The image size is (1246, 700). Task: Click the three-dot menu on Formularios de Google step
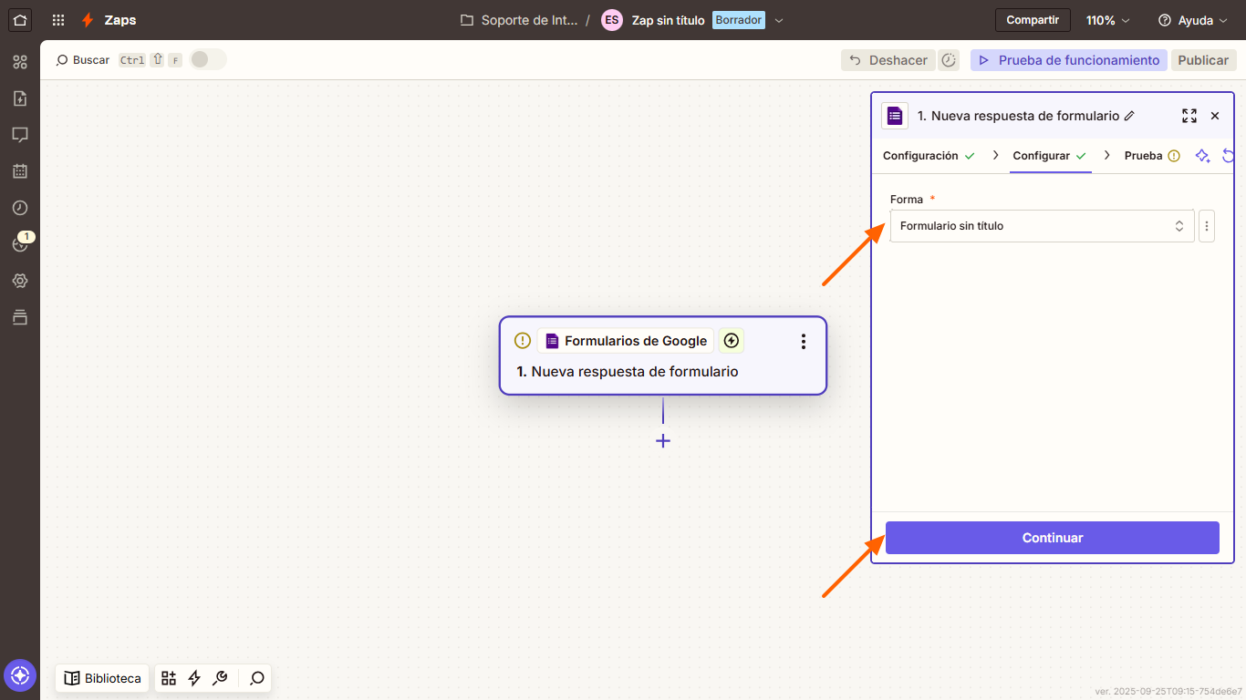803,341
